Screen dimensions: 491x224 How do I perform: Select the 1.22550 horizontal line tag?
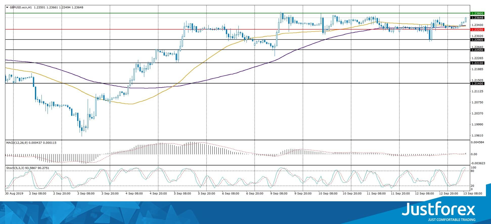pos(477,50)
